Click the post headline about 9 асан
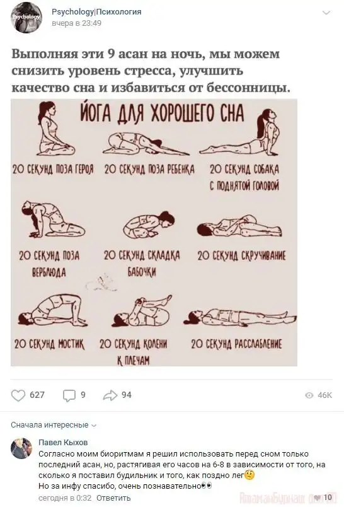344x507 pixels. tap(151, 71)
